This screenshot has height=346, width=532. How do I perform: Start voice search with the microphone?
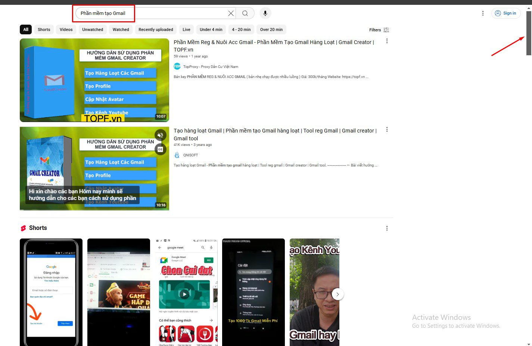click(x=265, y=13)
